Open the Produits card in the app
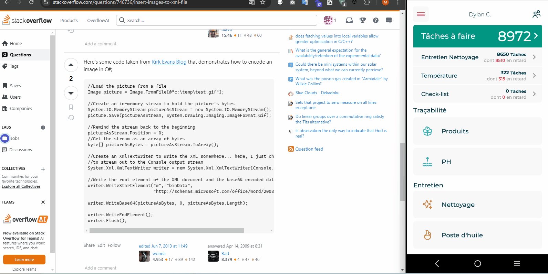The height and width of the screenshot is (274, 548). click(x=477, y=131)
